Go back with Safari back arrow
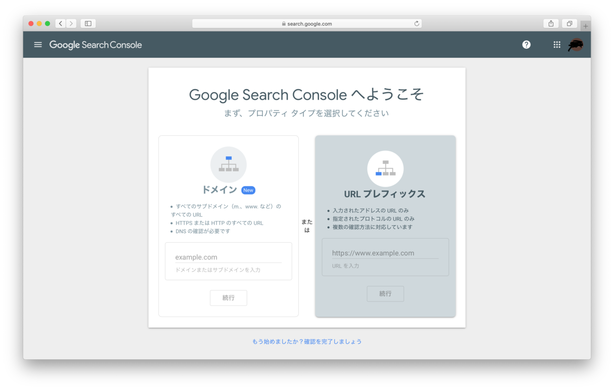 (x=60, y=24)
